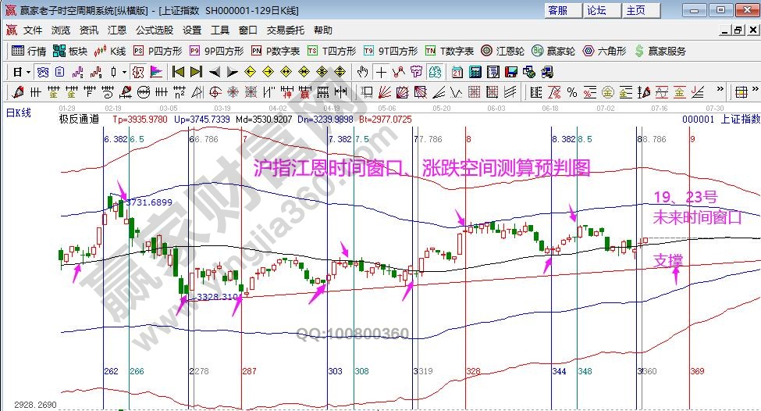Toggle the crosshair cursor tool
This screenshot has width=761, height=411.
tap(380, 72)
